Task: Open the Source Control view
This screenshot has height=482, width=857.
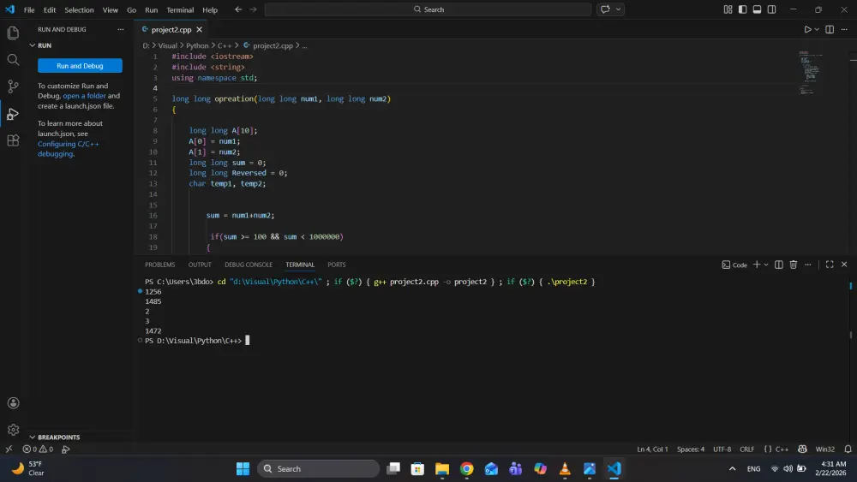Action: click(13, 86)
